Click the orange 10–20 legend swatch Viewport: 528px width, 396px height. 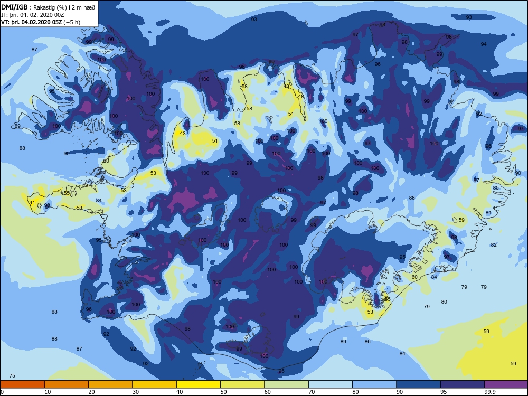point(67,384)
